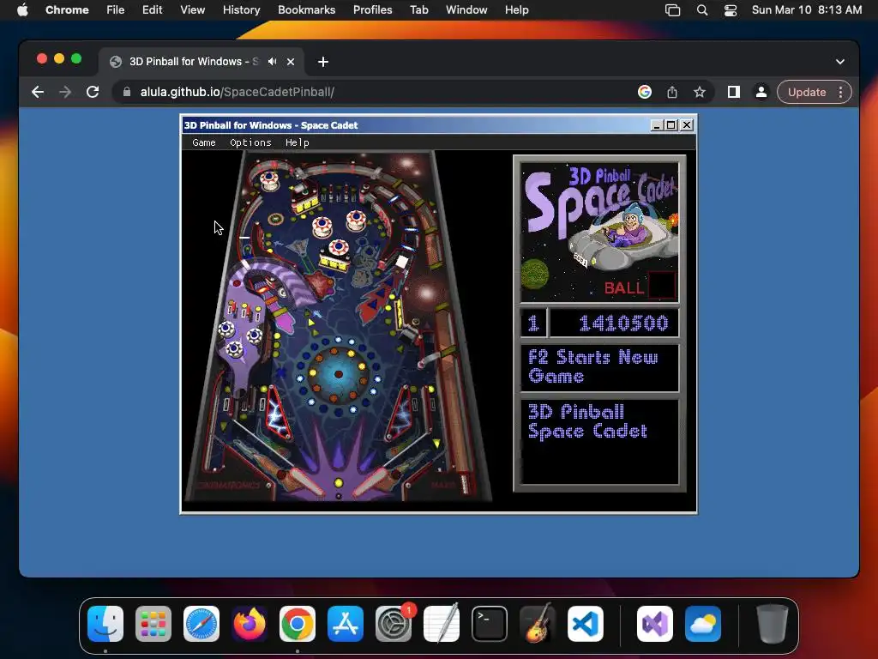878x659 pixels.
Task: Open the Window menu in menu bar
Action: point(466,10)
